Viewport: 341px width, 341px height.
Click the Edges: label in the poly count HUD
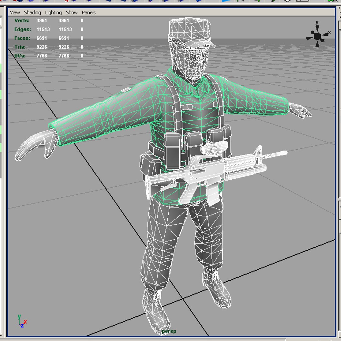pyautogui.click(x=23, y=29)
